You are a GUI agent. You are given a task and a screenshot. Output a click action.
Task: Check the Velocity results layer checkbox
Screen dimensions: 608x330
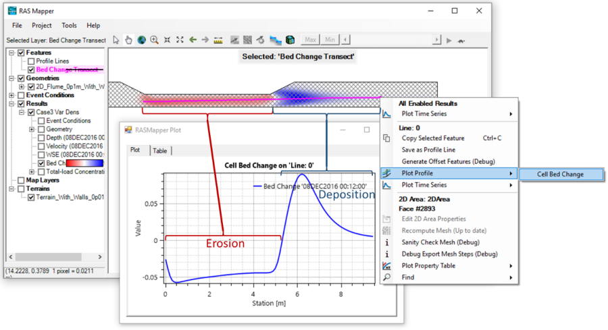(x=41, y=146)
